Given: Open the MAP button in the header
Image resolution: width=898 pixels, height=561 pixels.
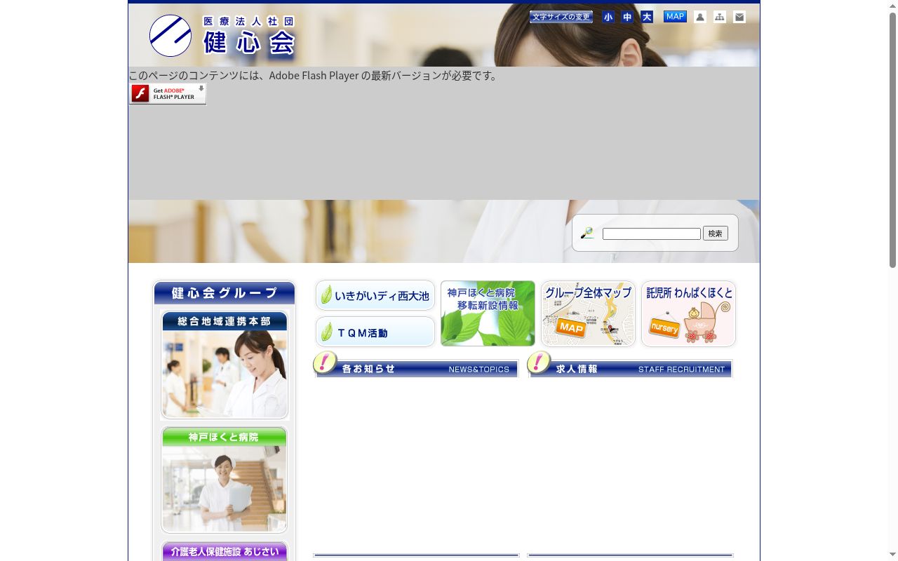Looking at the screenshot, I should [675, 17].
